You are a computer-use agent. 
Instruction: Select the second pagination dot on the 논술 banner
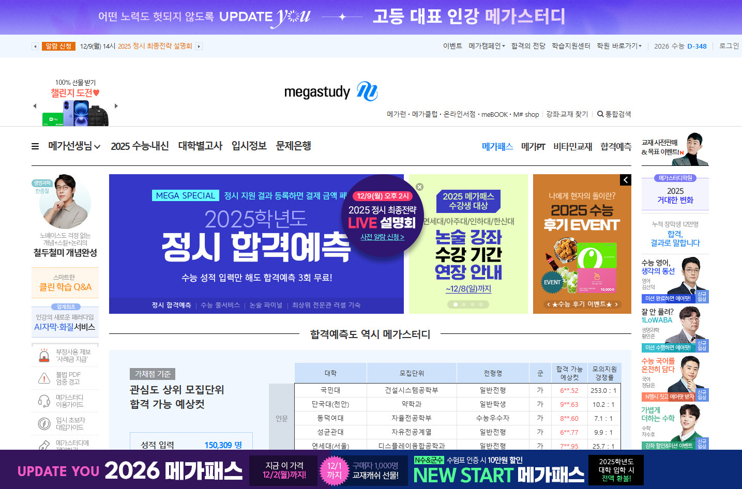(x=464, y=304)
